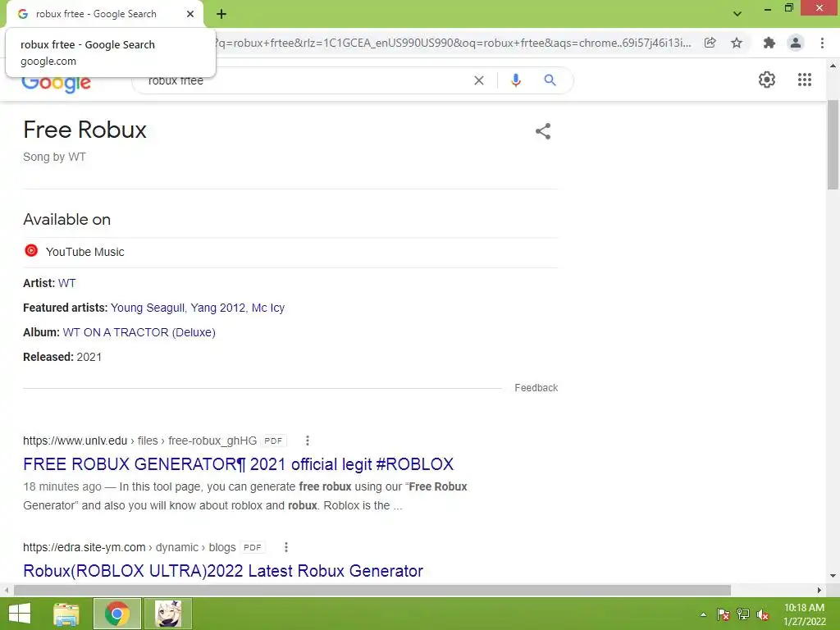This screenshot has width=840, height=630.
Task: Open the Action Center flag icon
Action: 724,614
